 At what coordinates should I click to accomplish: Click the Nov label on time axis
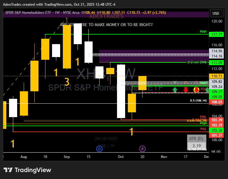(x=164, y=157)
